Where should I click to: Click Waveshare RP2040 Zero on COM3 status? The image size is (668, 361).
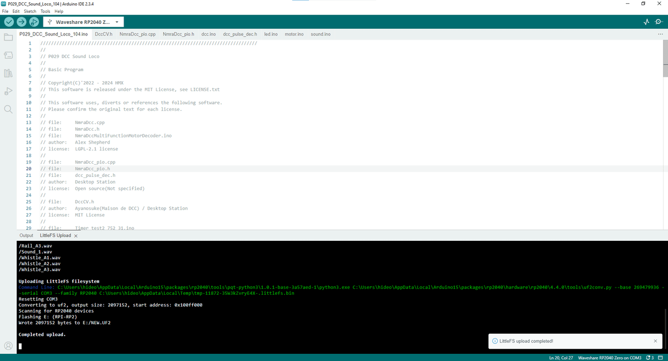coord(610,357)
